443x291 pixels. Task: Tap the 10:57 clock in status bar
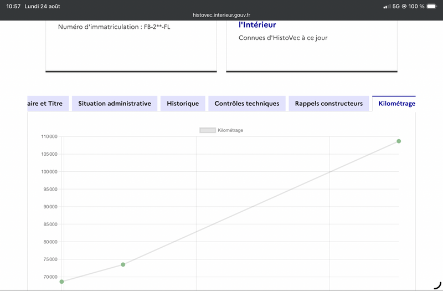13,6
